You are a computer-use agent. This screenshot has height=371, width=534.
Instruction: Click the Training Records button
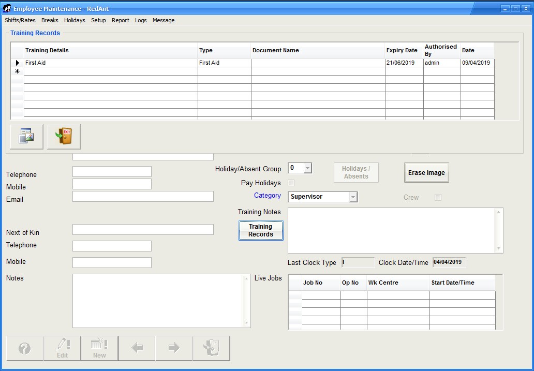click(x=261, y=230)
